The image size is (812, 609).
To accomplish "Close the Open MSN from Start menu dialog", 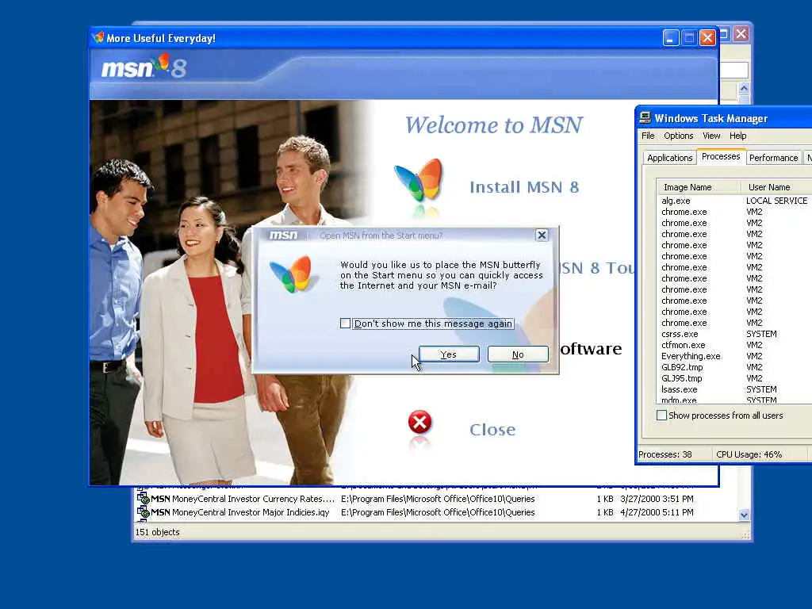I will click(x=542, y=235).
